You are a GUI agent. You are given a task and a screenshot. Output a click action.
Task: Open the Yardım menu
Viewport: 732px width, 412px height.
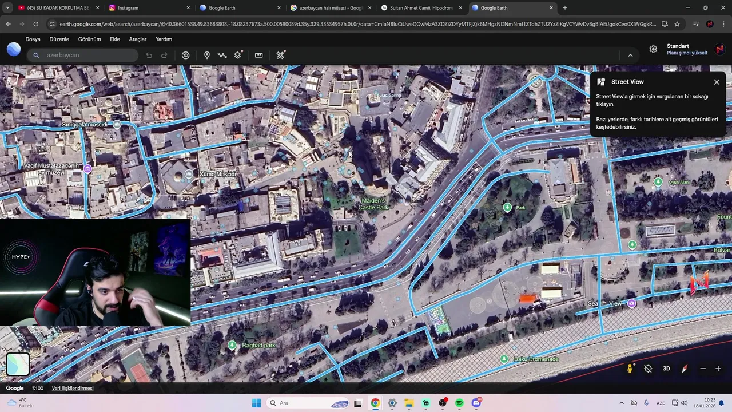tap(164, 39)
